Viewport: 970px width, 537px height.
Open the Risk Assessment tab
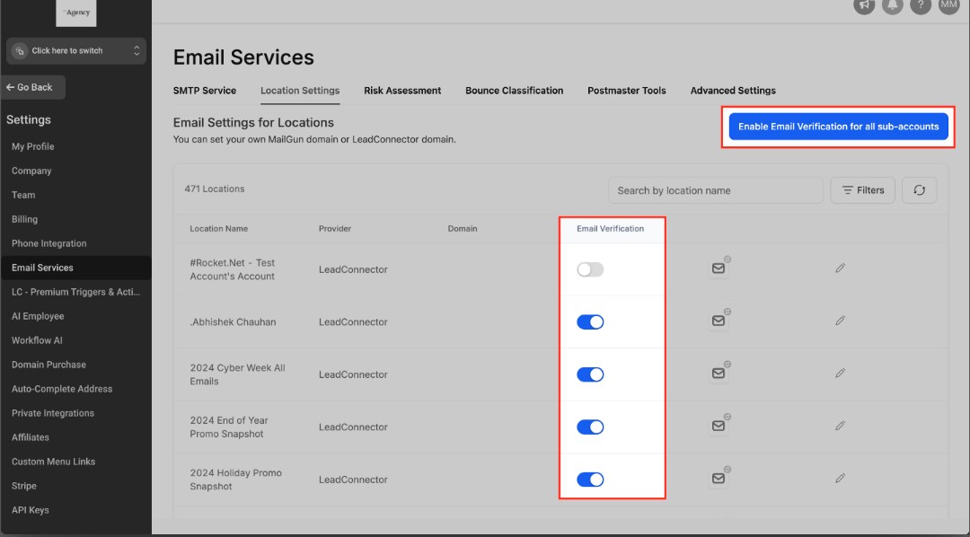(x=402, y=91)
